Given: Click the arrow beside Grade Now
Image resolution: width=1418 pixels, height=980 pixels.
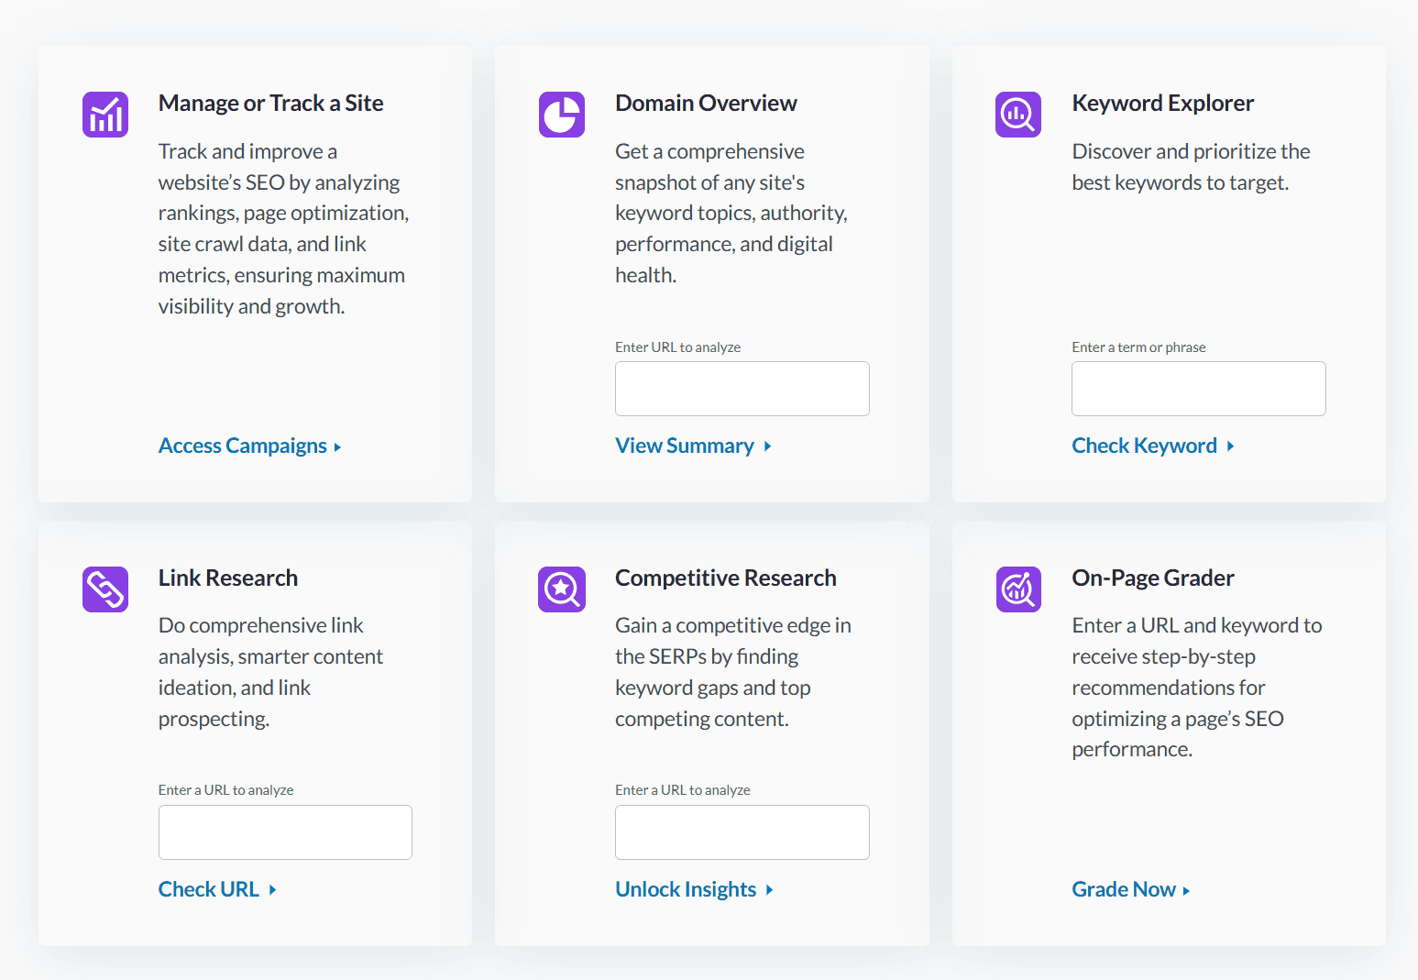Looking at the screenshot, I should 1187,889.
